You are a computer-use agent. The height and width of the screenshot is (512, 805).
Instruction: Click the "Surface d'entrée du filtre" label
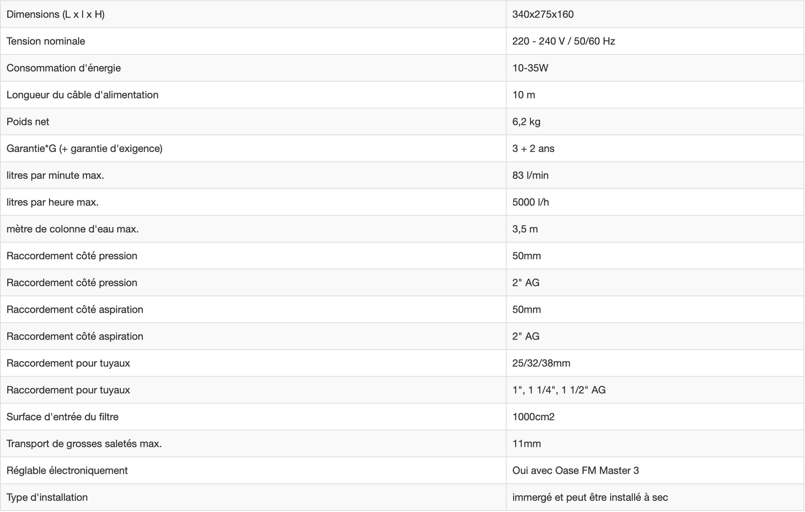tap(62, 417)
